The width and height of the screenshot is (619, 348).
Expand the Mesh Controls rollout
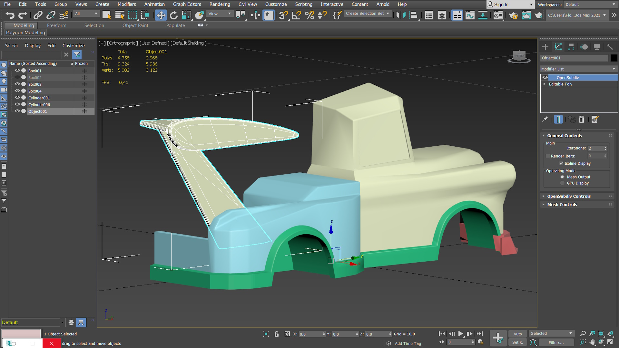tap(562, 205)
